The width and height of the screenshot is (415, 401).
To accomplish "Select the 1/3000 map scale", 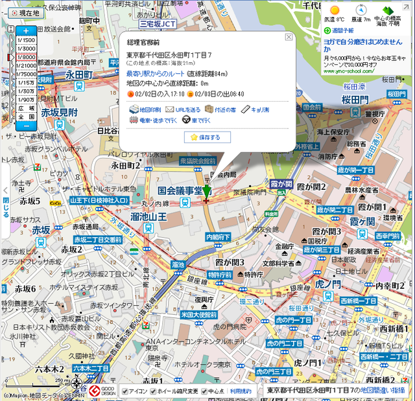I will click(x=26, y=49).
